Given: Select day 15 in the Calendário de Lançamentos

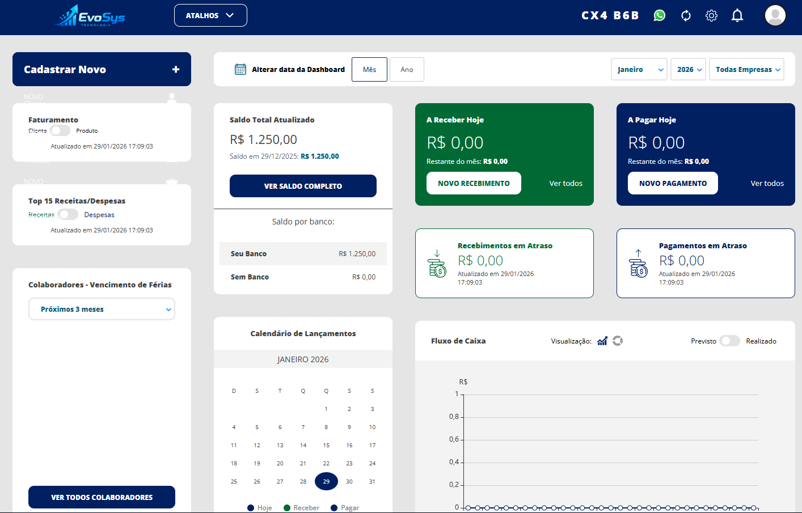Looking at the screenshot, I should 326,445.
